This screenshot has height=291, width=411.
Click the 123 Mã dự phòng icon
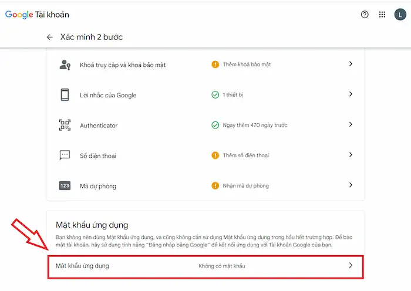[x=65, y=186]
